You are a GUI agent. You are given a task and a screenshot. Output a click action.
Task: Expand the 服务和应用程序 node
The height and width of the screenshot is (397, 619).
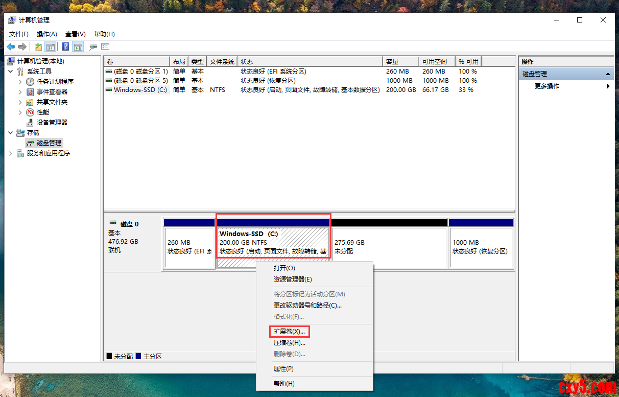coord(11,153)
